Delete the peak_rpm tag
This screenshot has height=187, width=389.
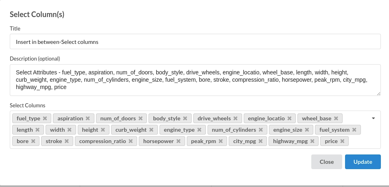tap(220, 141)
